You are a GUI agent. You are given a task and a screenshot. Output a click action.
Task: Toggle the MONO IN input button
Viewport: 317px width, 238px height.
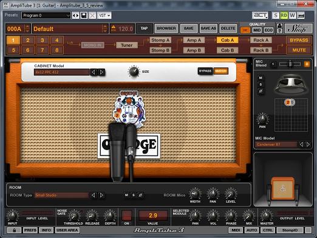(x=93, y=45)
